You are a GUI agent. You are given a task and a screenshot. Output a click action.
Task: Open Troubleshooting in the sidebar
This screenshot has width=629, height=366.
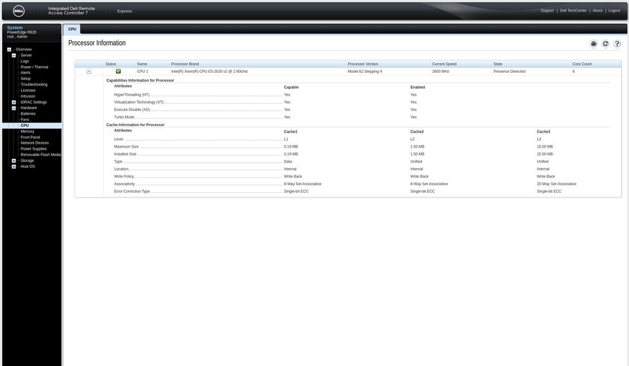(33, 85)
